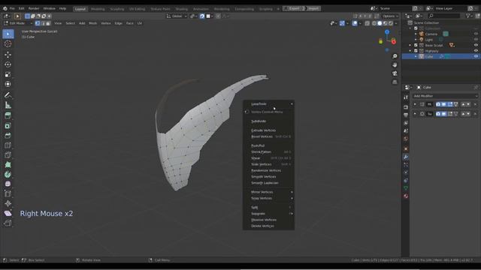The image size is (481, 270).
Task: Toggle camera view with the camera icon
Action: (395, 73)
